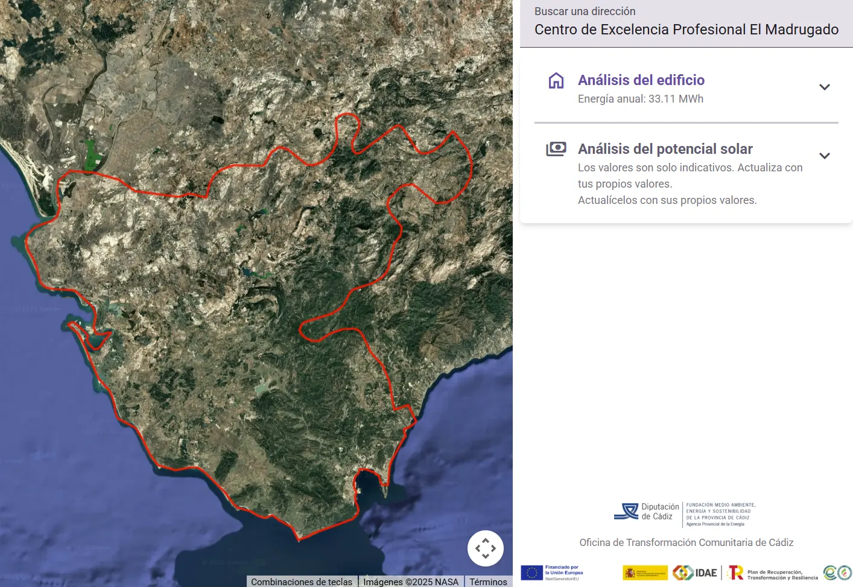This screenshot has width=853, height=587.
Task: Click the green circular logos at bottom right
Action: pyautogui.click(x=837, y=573)
